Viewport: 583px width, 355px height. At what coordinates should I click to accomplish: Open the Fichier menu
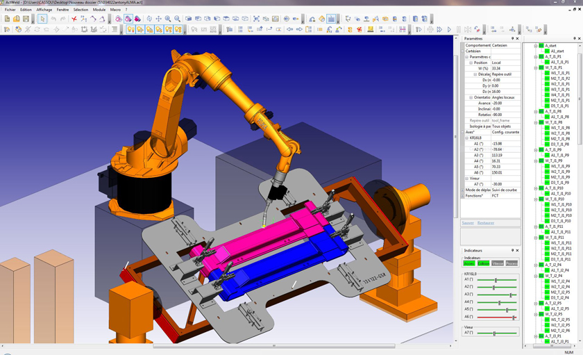[x=10, y=10]
